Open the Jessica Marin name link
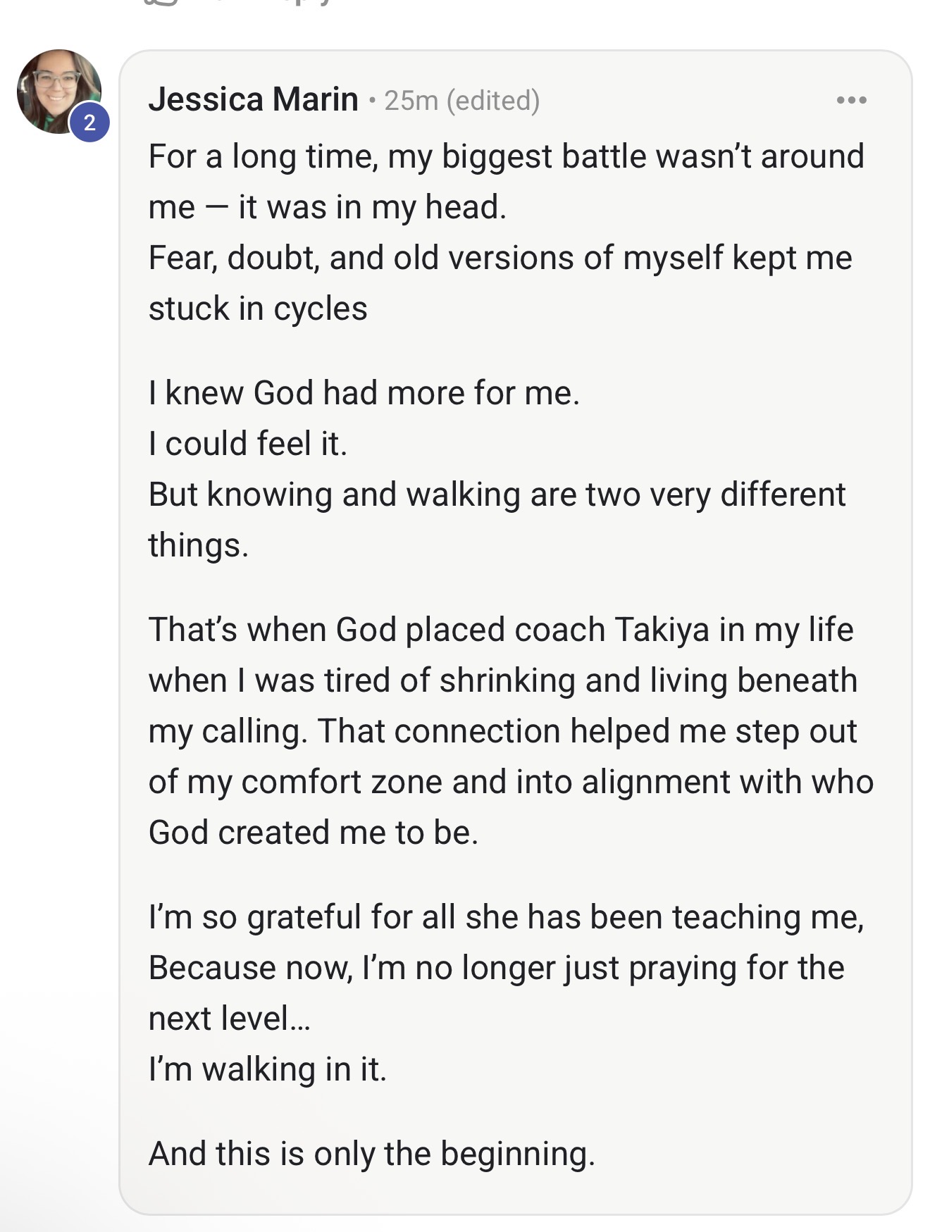930x1232 pixels. (253, 99)
